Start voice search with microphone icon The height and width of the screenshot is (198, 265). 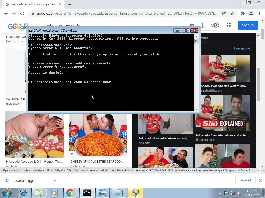tap(203, 26)
